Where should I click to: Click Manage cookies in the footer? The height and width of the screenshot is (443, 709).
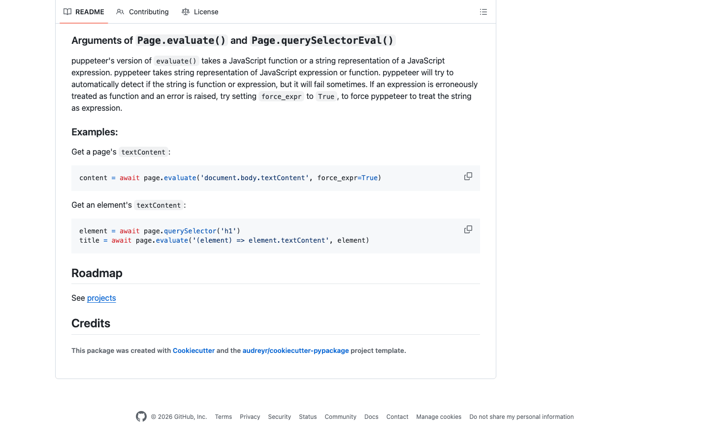(x=438, y=416)
